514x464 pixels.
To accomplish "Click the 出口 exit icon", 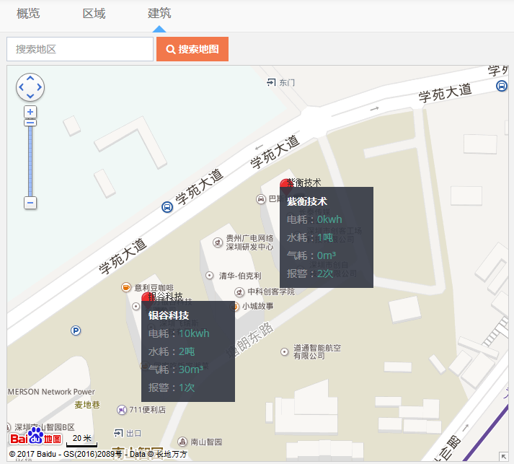I will click(x=118, y=433).
